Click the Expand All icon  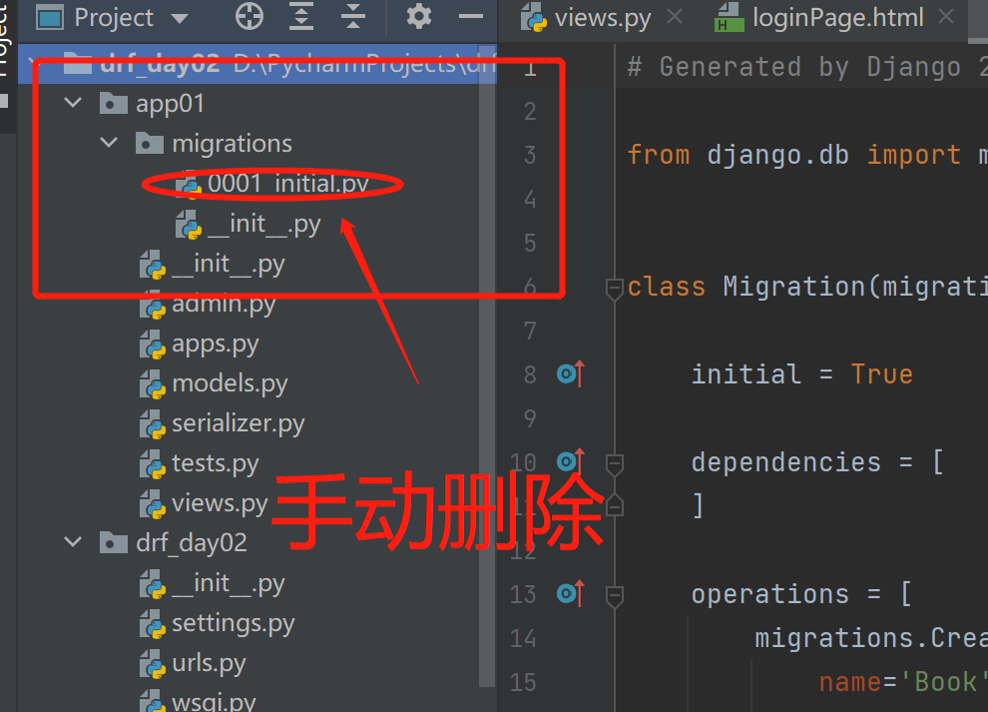click(x=301, y=17)
